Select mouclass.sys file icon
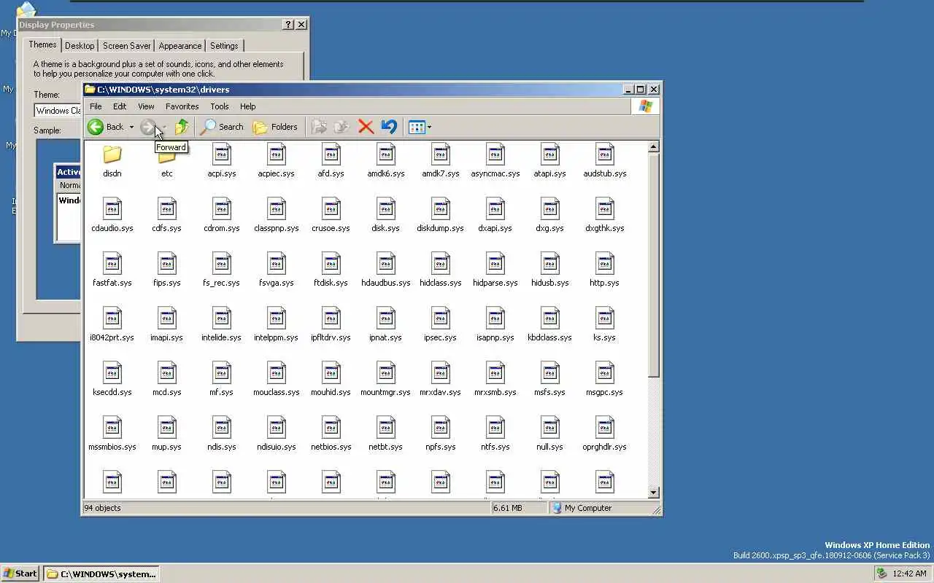The height and width of the screenshot is (583, 934). (x=277, y=373)
